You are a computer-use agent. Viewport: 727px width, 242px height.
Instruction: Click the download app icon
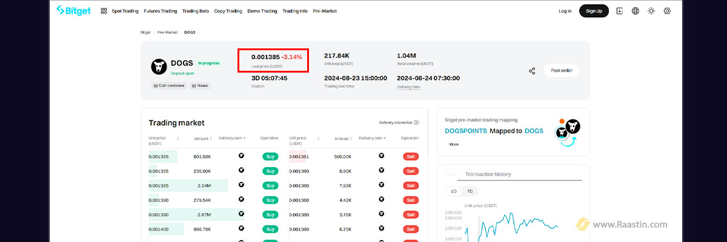[619, 11]
